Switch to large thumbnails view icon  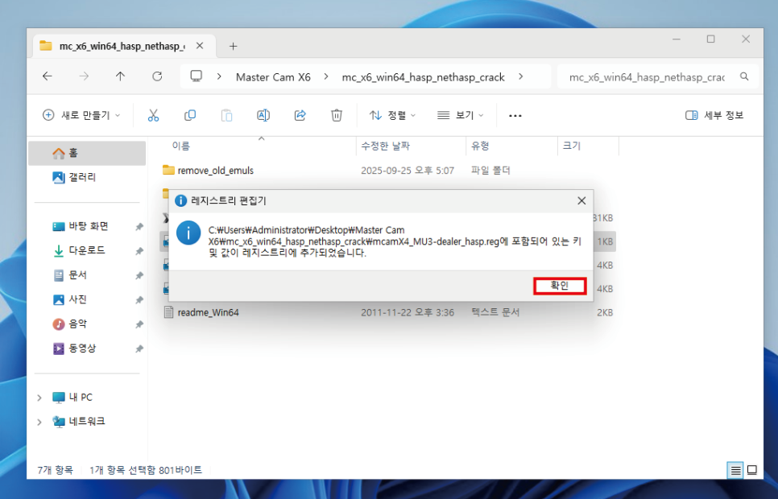(x=752, y=470)
